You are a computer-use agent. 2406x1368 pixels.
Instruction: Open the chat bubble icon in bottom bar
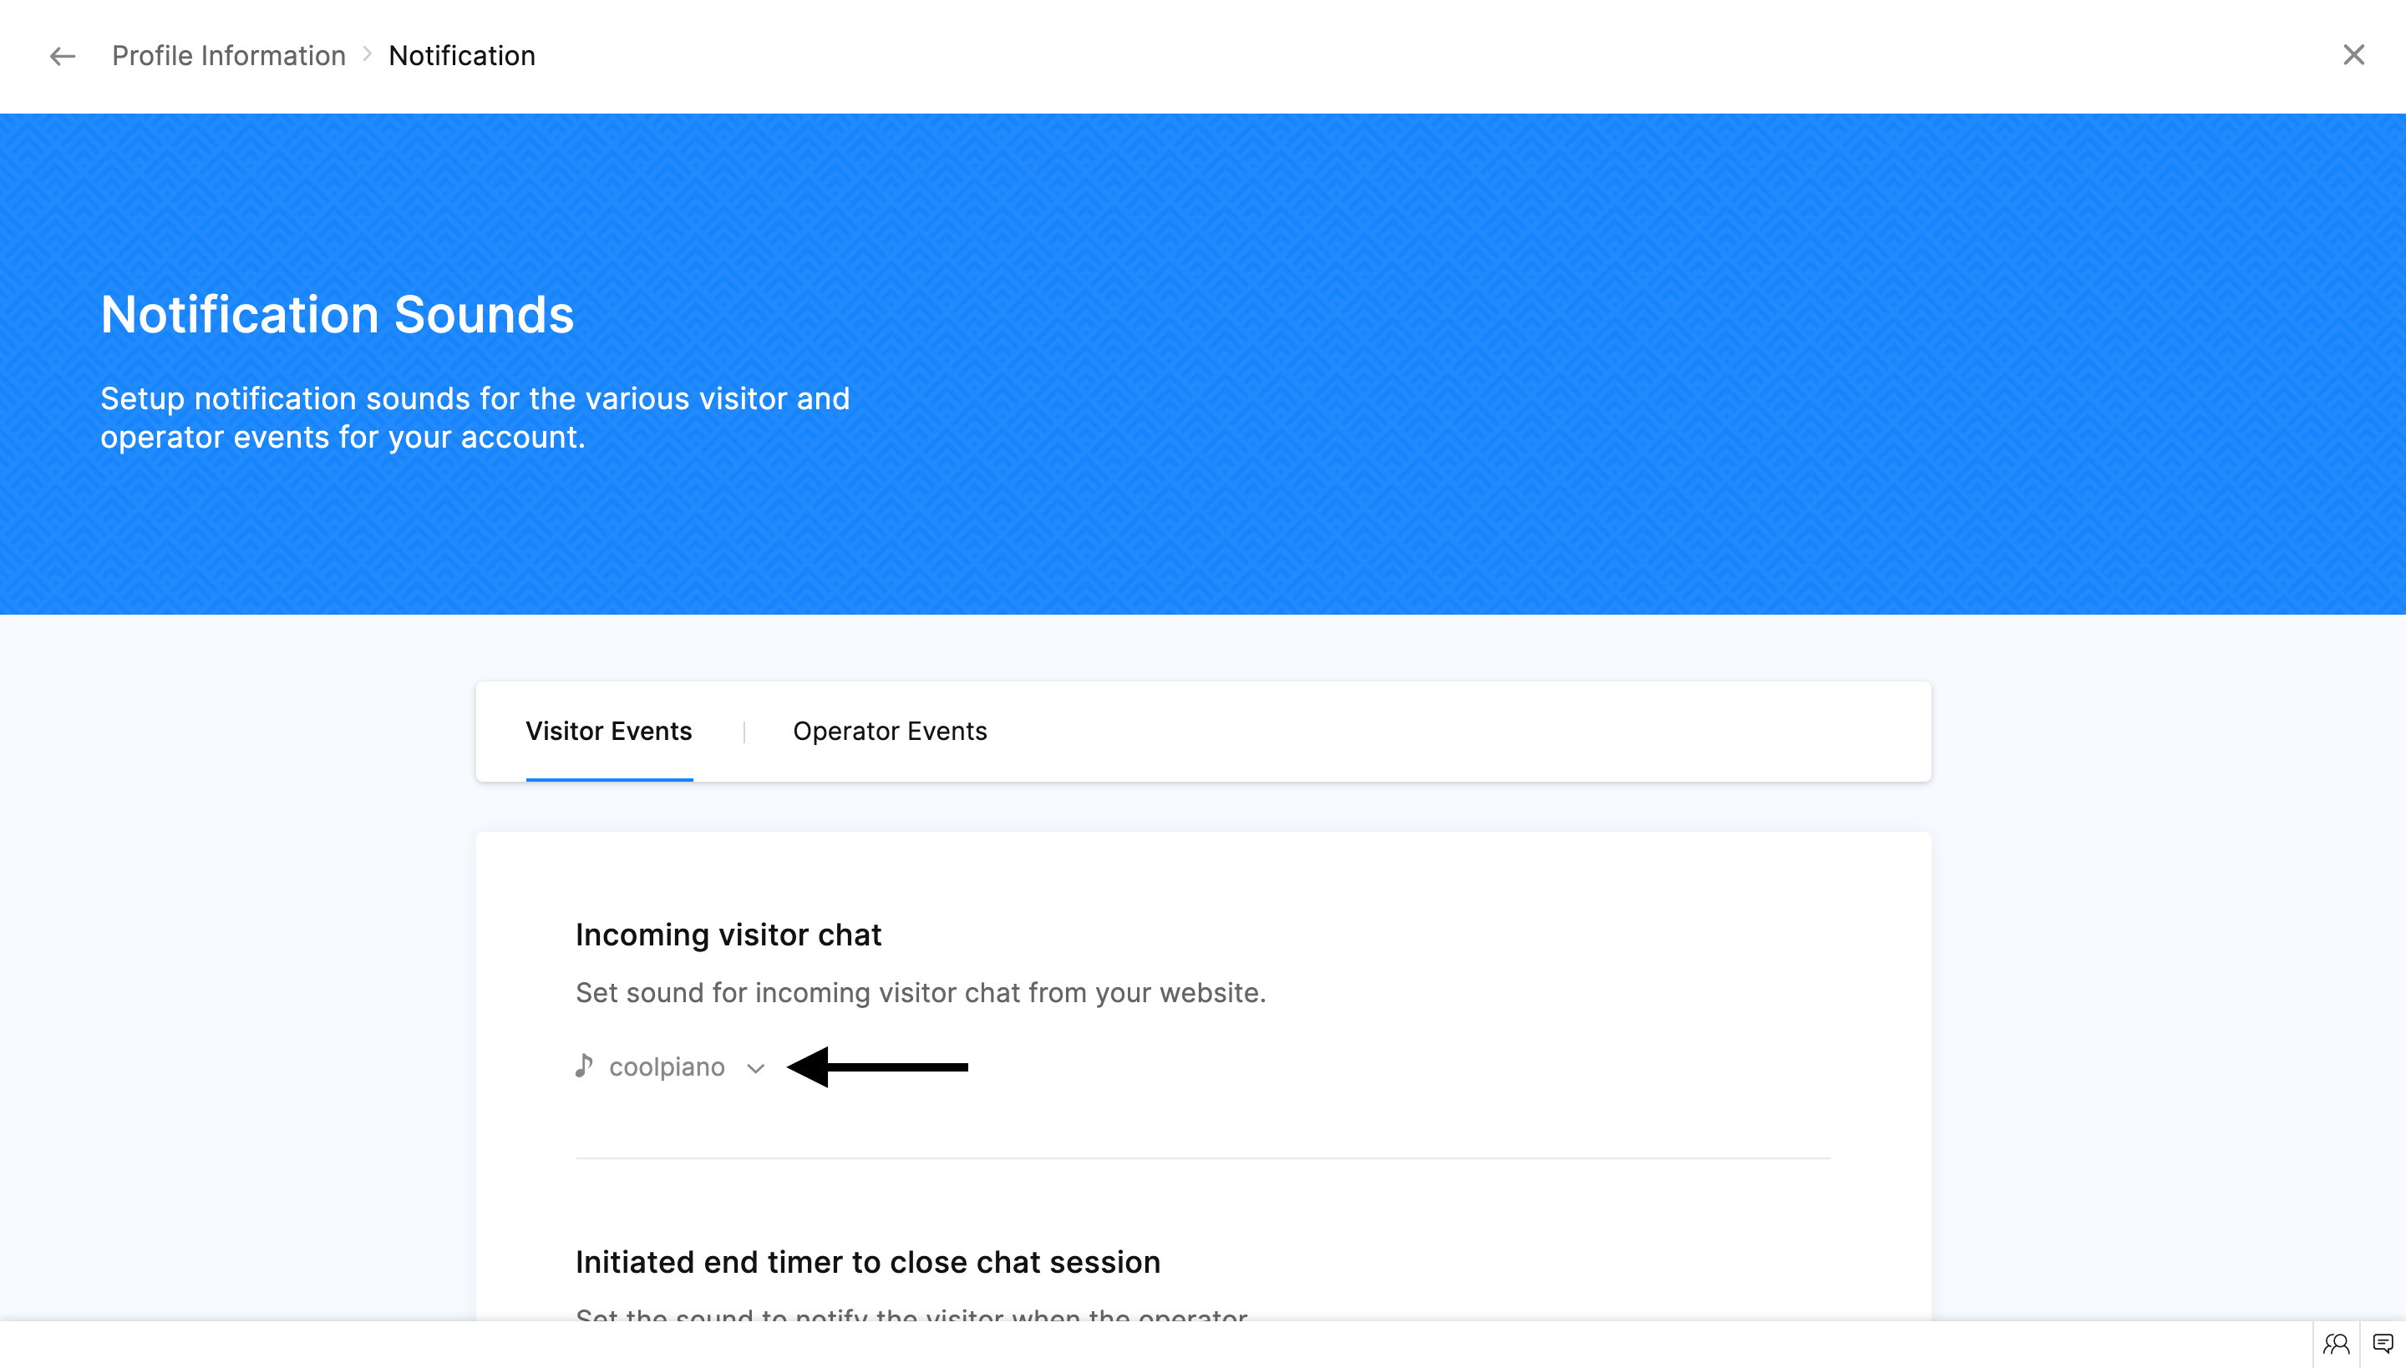pyautogui.click(x=2383, y=1344)
